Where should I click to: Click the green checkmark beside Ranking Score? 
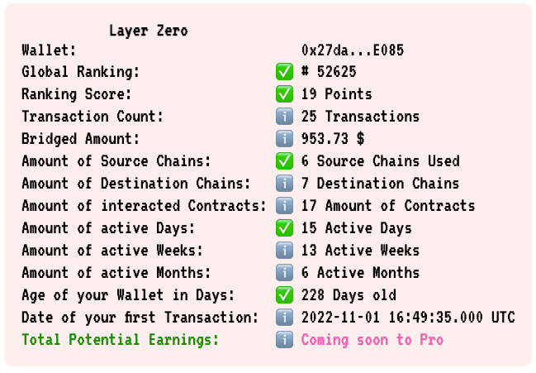pos(284,94)
